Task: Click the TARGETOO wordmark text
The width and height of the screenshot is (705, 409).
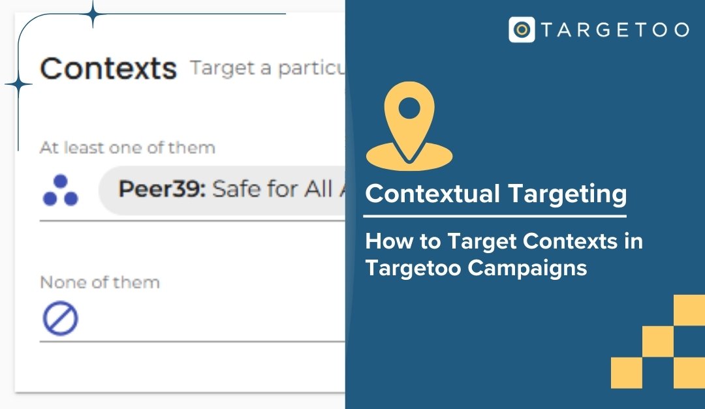Action: [615, 30]
